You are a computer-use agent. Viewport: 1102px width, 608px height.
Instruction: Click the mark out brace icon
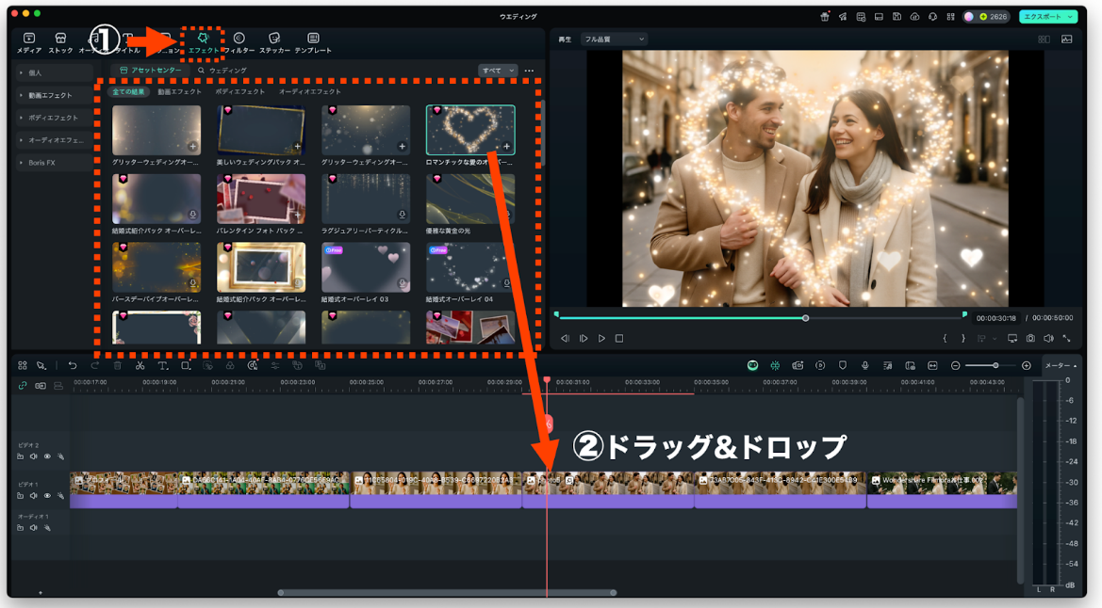click(x=962, y=339)
